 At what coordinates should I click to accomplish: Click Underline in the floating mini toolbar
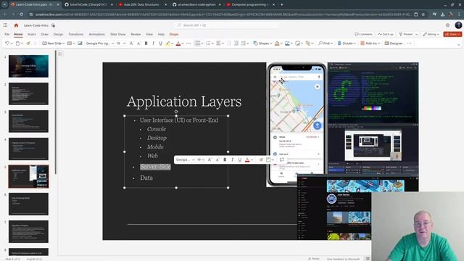tap(240, 159)
